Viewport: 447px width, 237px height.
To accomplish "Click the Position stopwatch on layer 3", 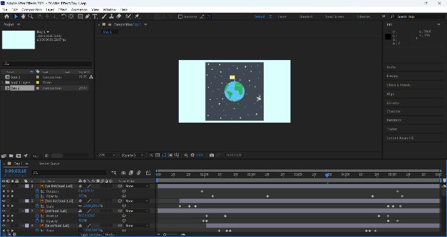I will tap(37, 216).
